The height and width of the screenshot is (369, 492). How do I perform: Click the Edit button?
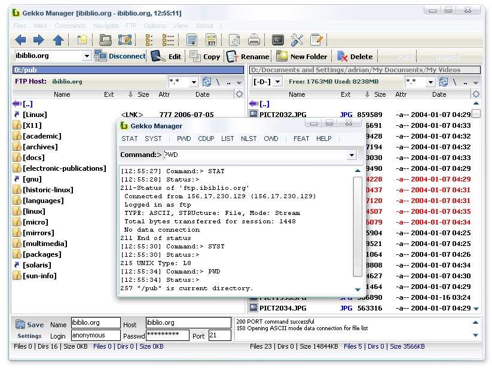click(x=166, y=57)
